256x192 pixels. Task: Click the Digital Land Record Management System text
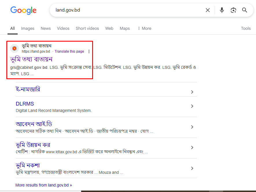tap(54, 111)
